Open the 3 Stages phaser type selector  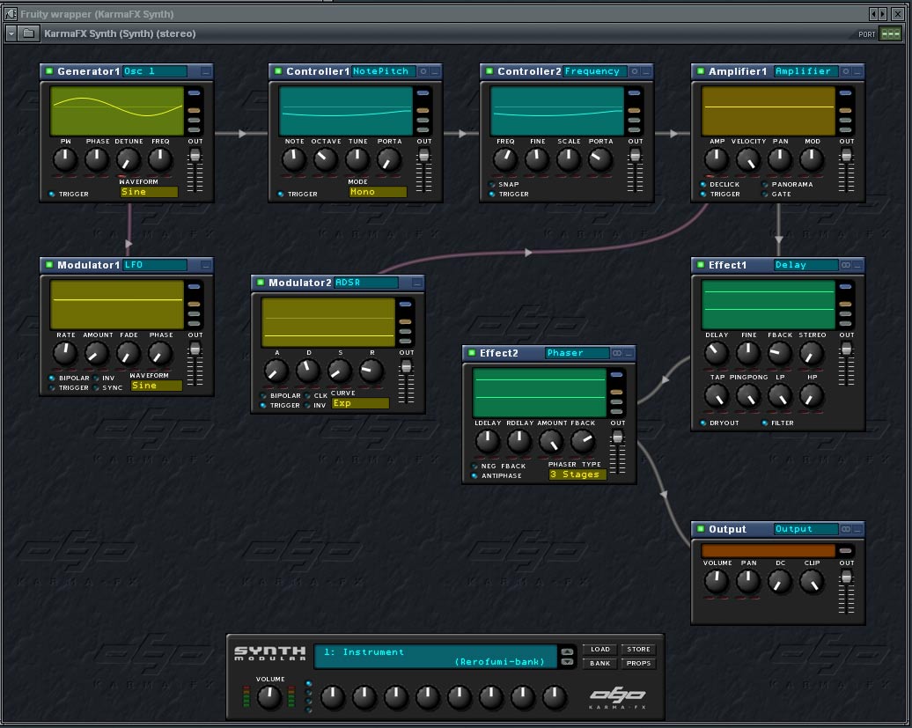[577, 474]
